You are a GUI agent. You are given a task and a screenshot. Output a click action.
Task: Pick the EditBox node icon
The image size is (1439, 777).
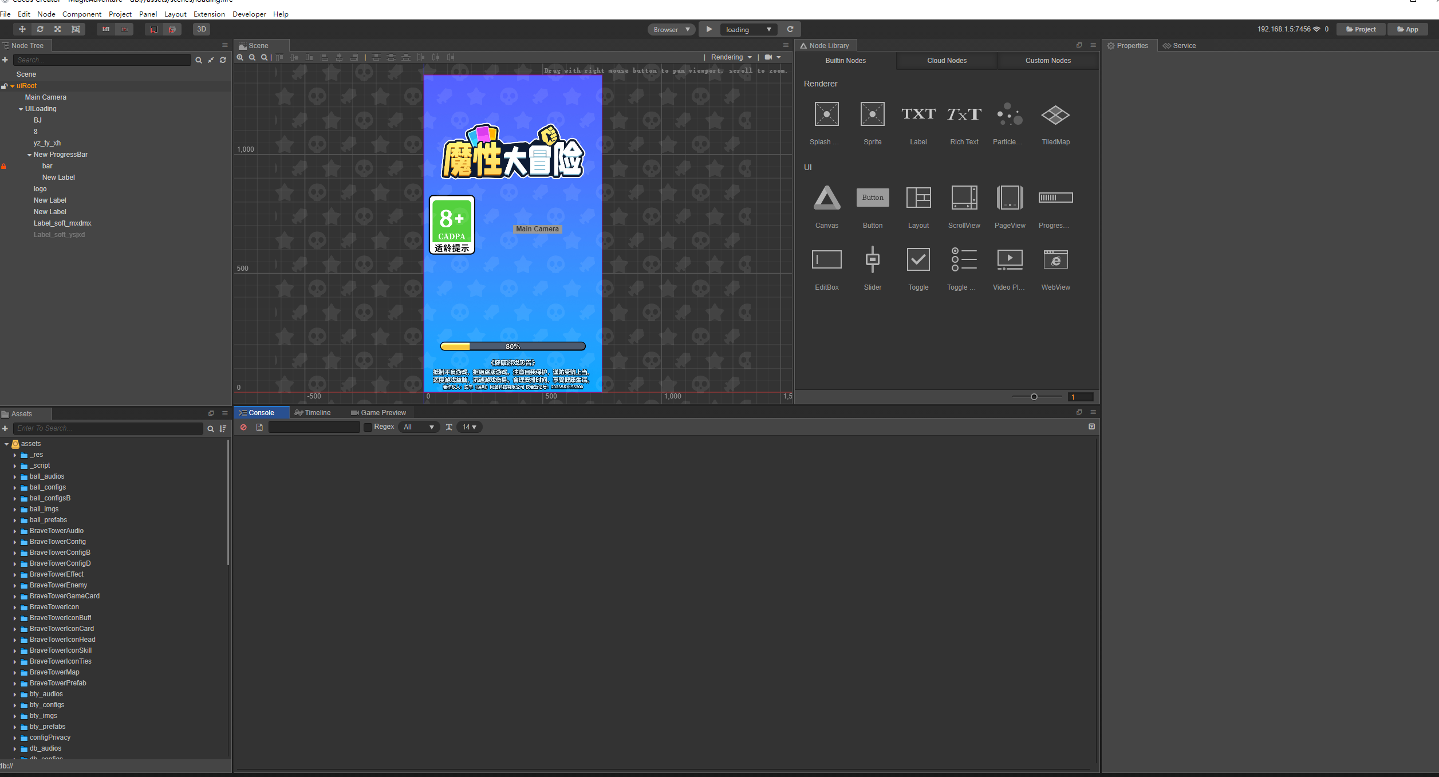(826, 259)
